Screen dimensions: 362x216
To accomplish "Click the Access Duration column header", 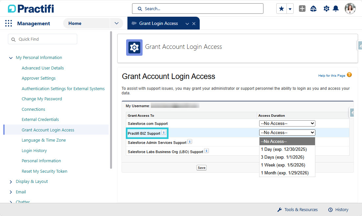I will tap(271, 116).
